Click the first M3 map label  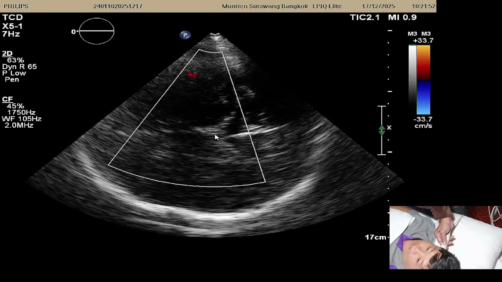point(412,34)
